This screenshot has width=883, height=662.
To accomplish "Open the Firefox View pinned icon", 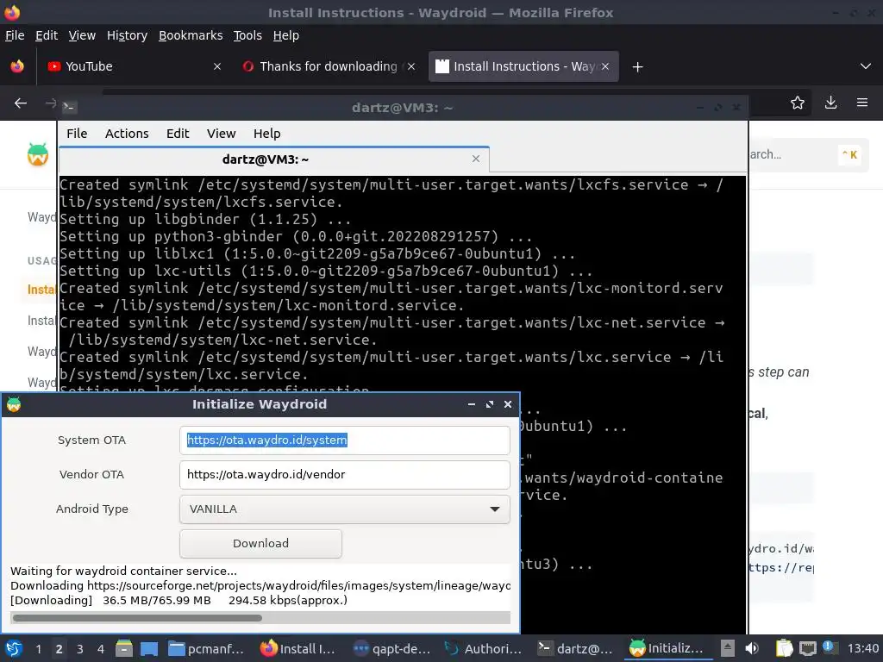I will pos(17,66).
